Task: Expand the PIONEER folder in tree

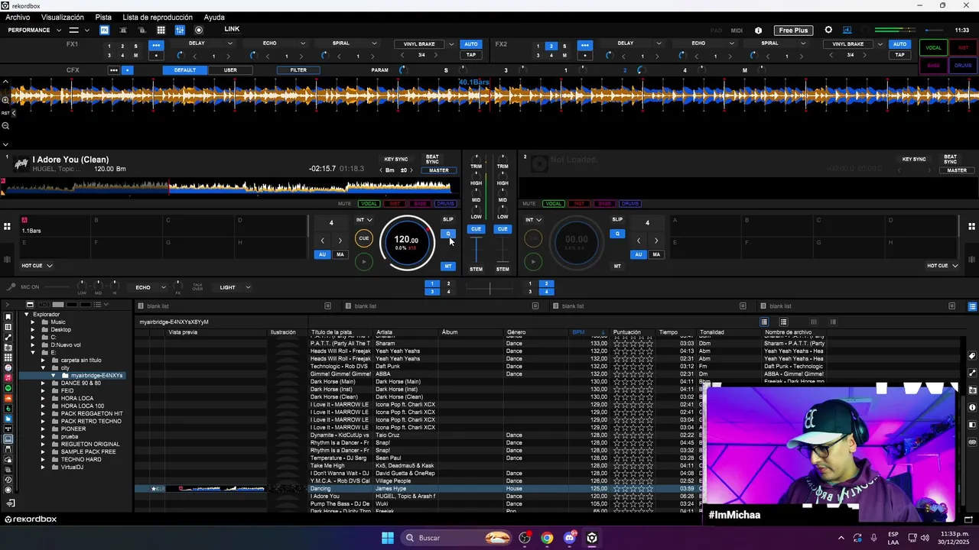Action: click(43, 429)
